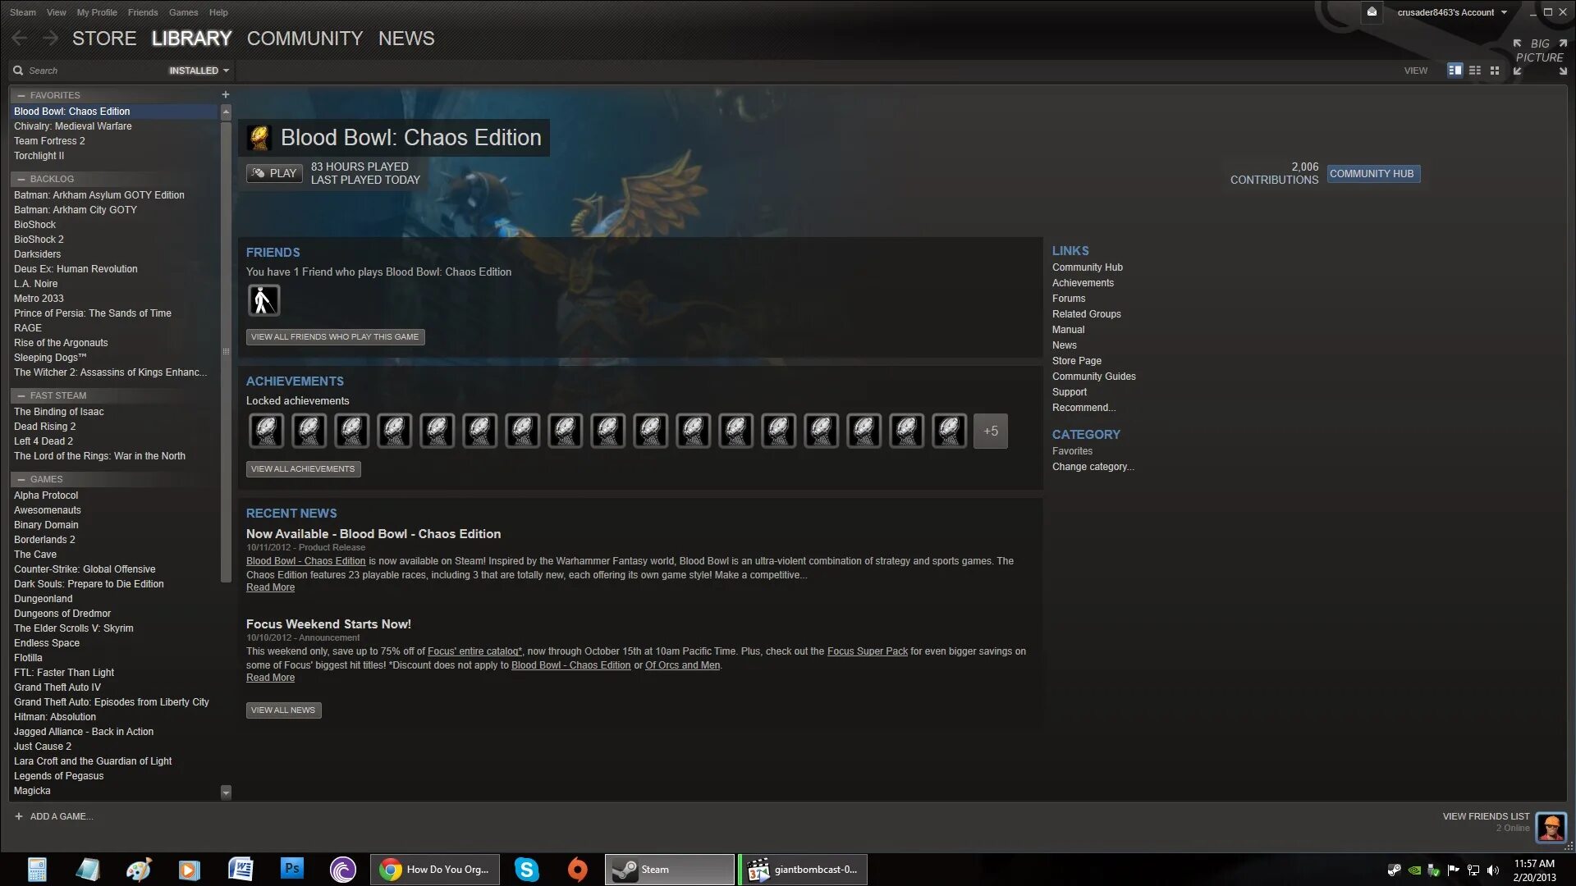Switch to the STORE tab

(104, 38)
